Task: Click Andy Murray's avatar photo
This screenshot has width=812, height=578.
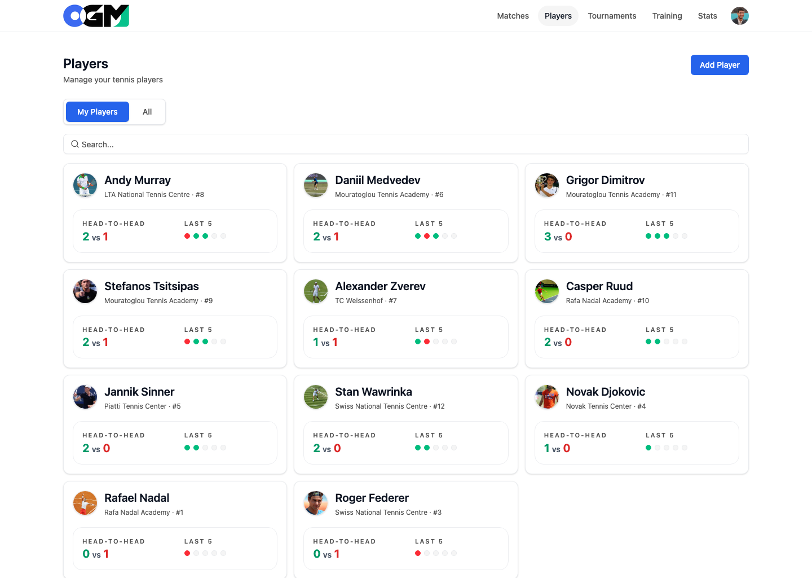Action: (x=85, y=185)
